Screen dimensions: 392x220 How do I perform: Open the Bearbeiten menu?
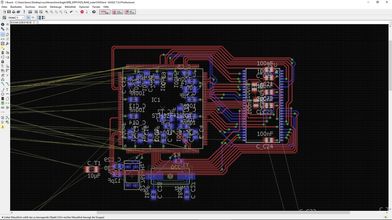tap(16, 7)
